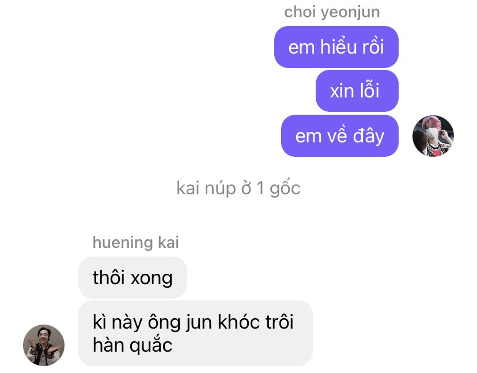Image resolution: width=477 pixels, height=373 pixels.
Task: Click the 'kai núp ở 1 gốc' notice
Action: (238, 188)
